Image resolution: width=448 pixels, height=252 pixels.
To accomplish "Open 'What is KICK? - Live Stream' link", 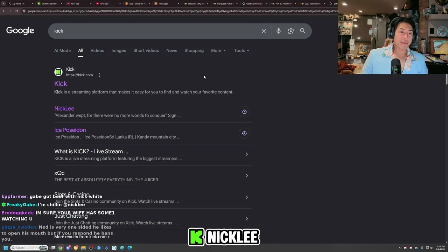I will tap(91, 152).
